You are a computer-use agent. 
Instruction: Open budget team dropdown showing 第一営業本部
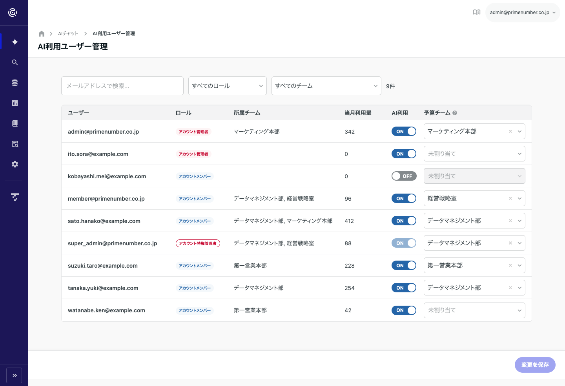pyautogui.click(x=474, y=265)
